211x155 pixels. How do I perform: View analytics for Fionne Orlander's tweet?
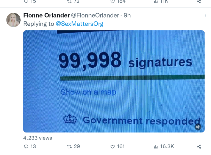[156, 146]
